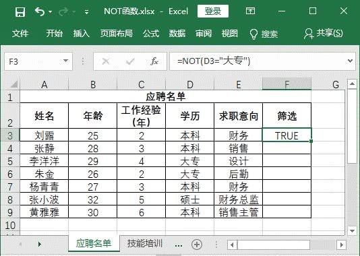Click the 工作经验(年) header cell
The image size is (360, 256).
coord(141,116)
